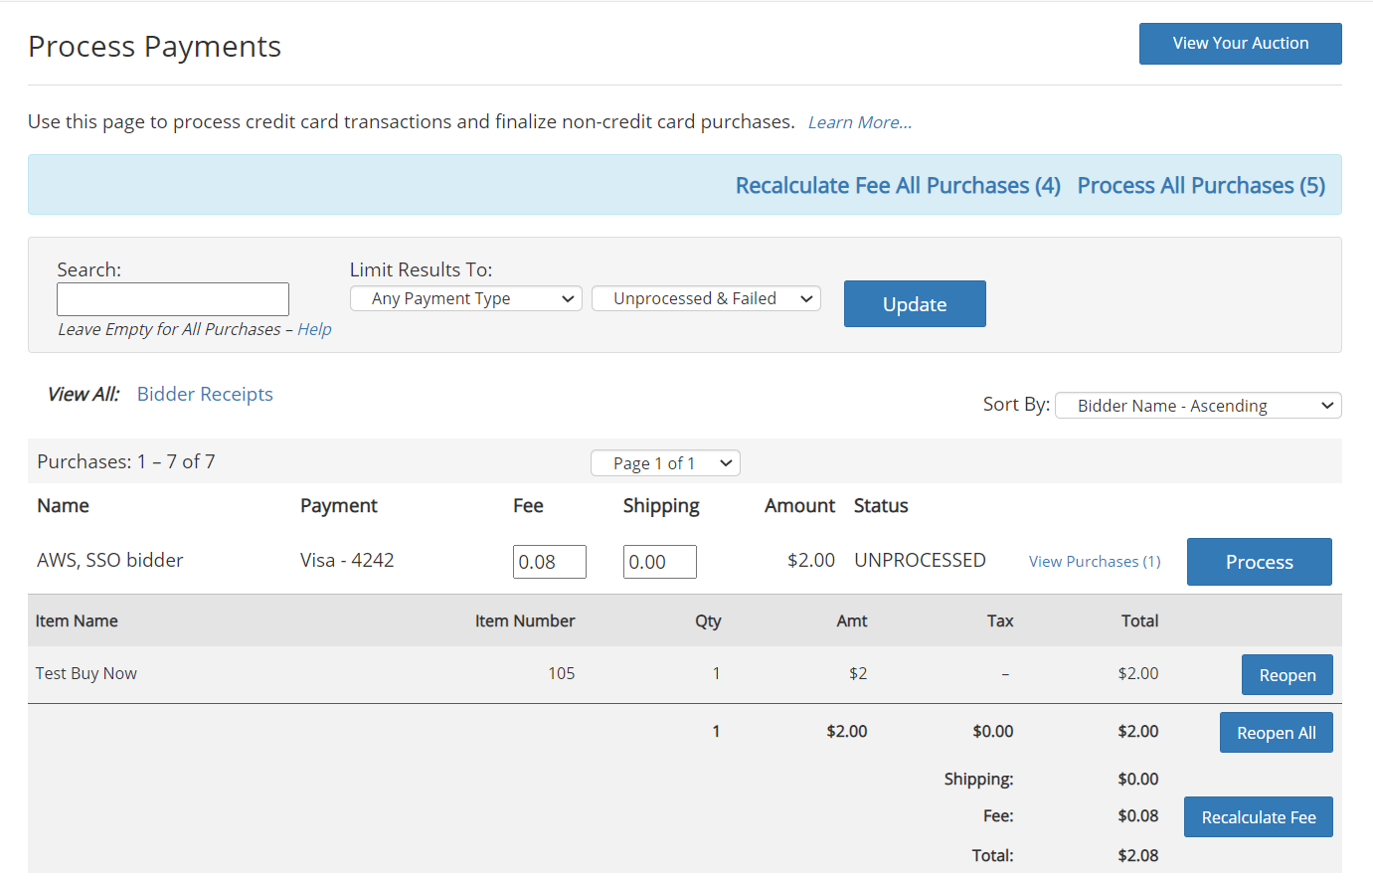Focus the Search input field

coord(173,299)
